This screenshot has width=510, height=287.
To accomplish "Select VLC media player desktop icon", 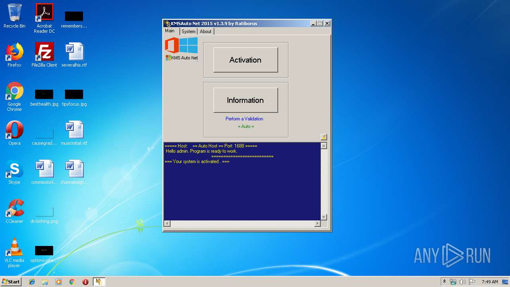I will [x=14, y=253].
